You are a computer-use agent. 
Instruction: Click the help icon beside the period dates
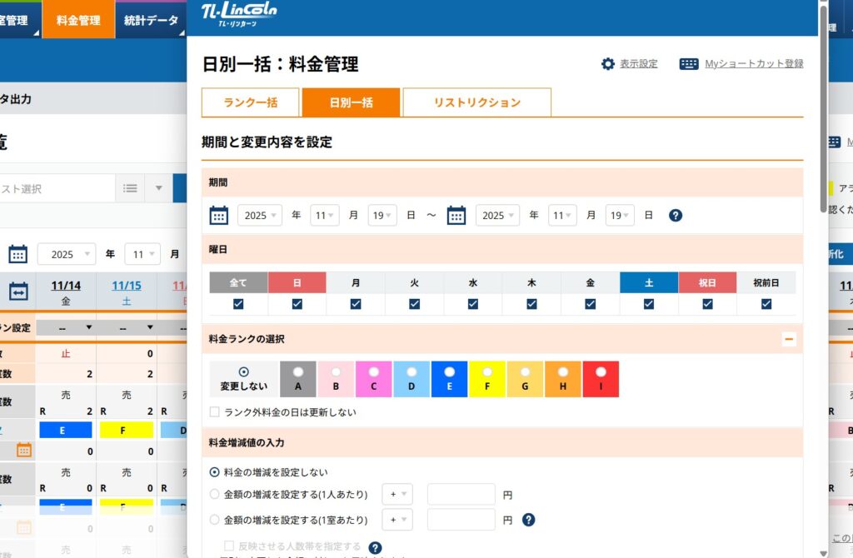point(676,216)
